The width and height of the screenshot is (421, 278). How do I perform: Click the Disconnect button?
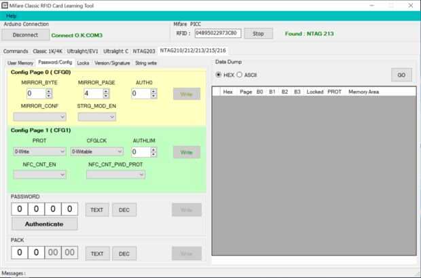pyautogui.click(x=25, y=35)
